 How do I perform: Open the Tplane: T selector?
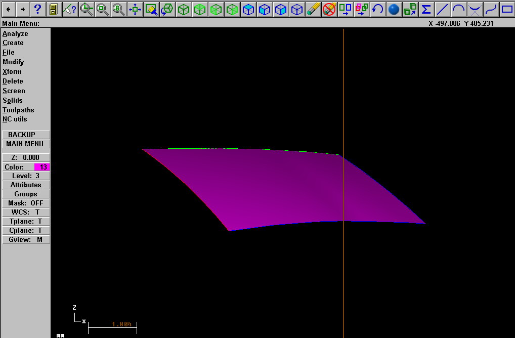pyautogui.click(x=26, y=222)
